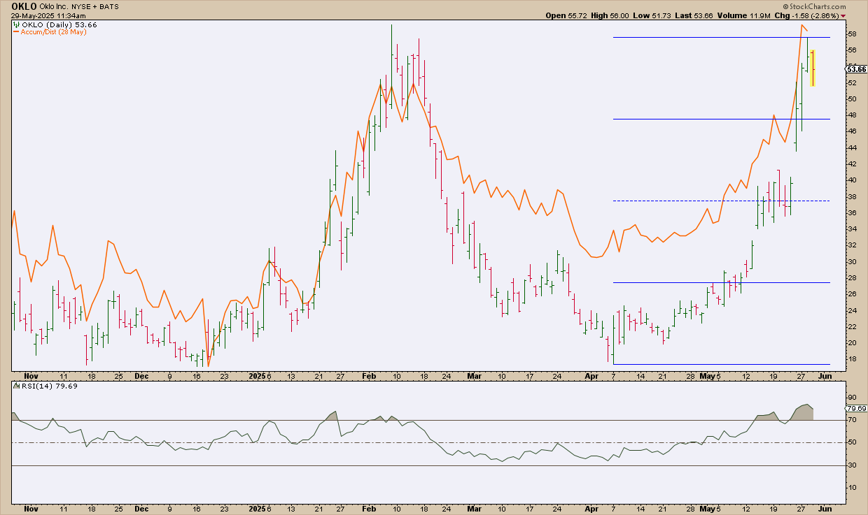Click the orange line marker beside Accum/Dist
868x515 pixels.
point(16,32)
